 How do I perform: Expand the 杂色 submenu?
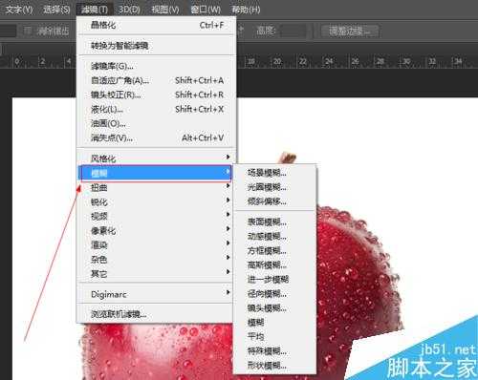pos(156,259)
